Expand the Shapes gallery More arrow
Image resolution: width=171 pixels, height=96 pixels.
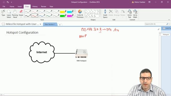click(x=100, y=16)
